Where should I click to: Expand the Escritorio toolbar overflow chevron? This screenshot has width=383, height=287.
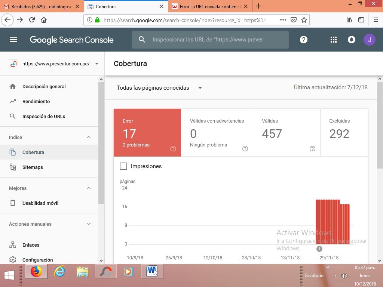[328, 268]
